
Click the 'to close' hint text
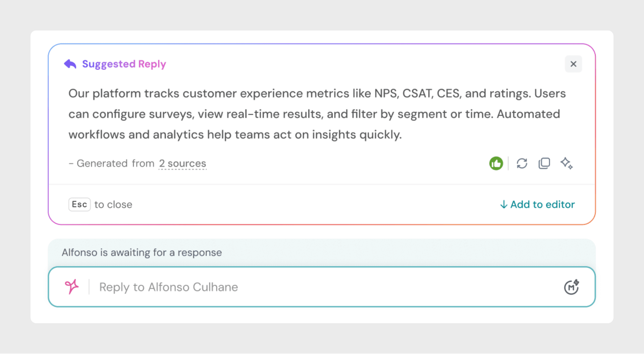coord(113,205)
